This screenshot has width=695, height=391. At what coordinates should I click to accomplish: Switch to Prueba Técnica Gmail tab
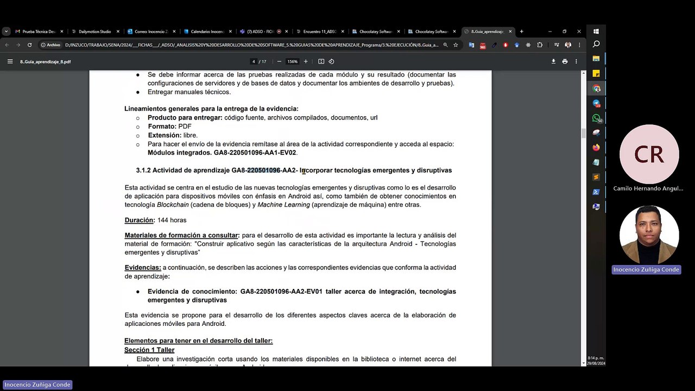pos(39,31)
